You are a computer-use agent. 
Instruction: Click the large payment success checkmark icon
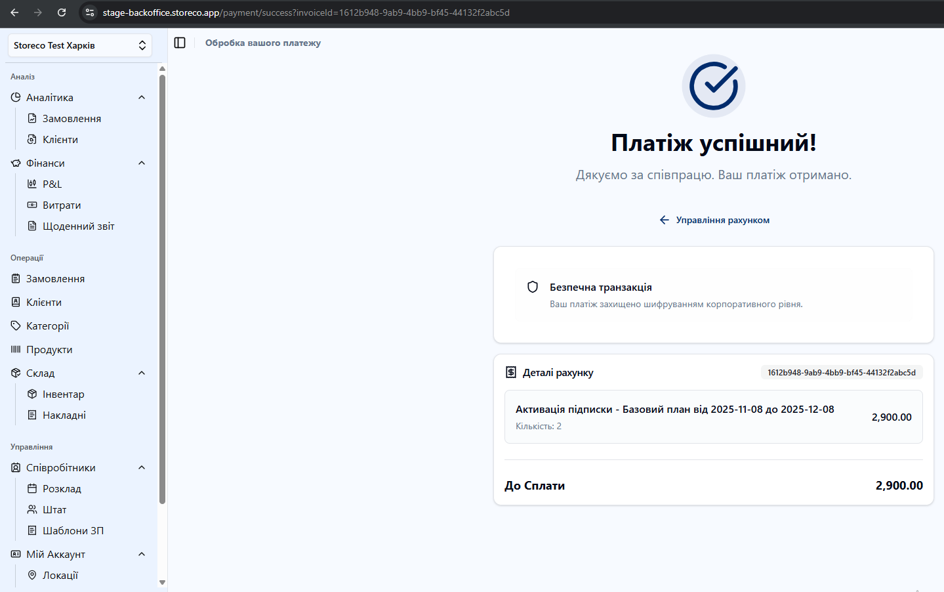(713, 86)
